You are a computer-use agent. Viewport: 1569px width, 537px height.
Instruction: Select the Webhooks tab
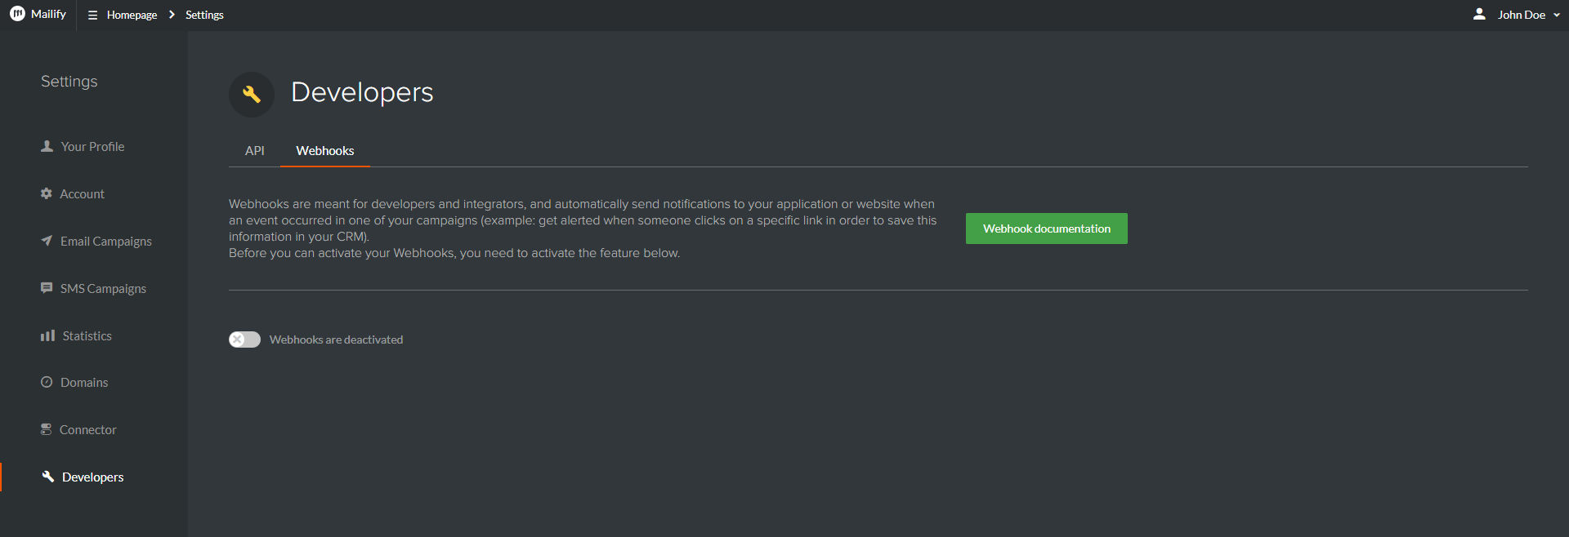tap(325, 151)
